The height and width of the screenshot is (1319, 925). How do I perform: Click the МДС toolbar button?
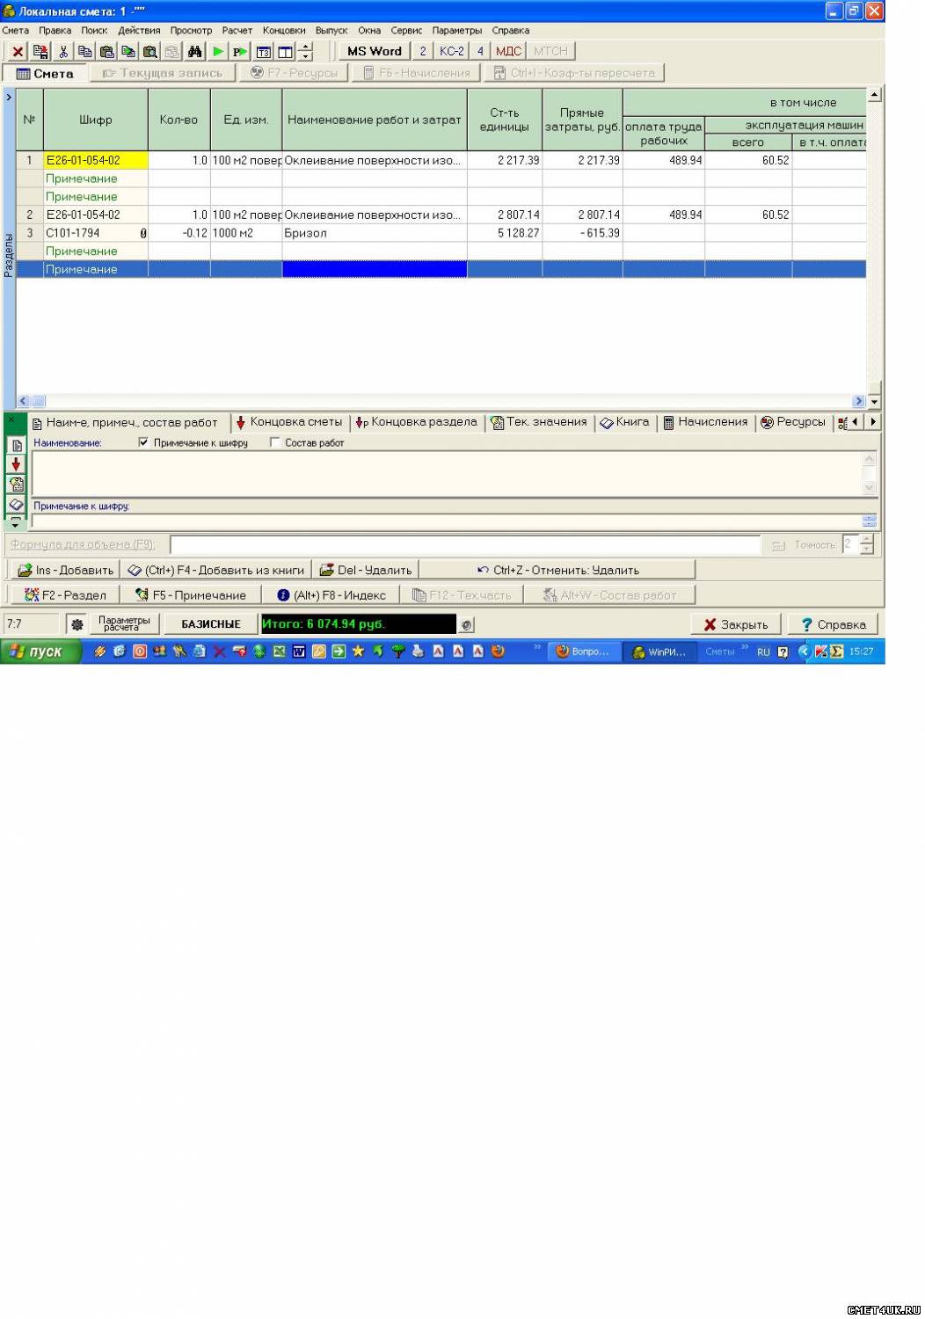click(x=508, y=51)
